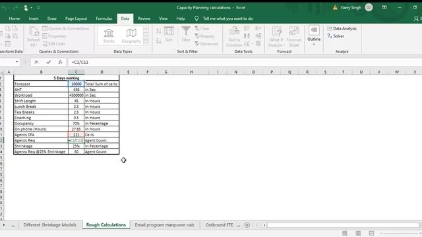Click the Stocks data type icon
Image resolution: width=422 pixels, height=237 pixels.
(109, 36)
